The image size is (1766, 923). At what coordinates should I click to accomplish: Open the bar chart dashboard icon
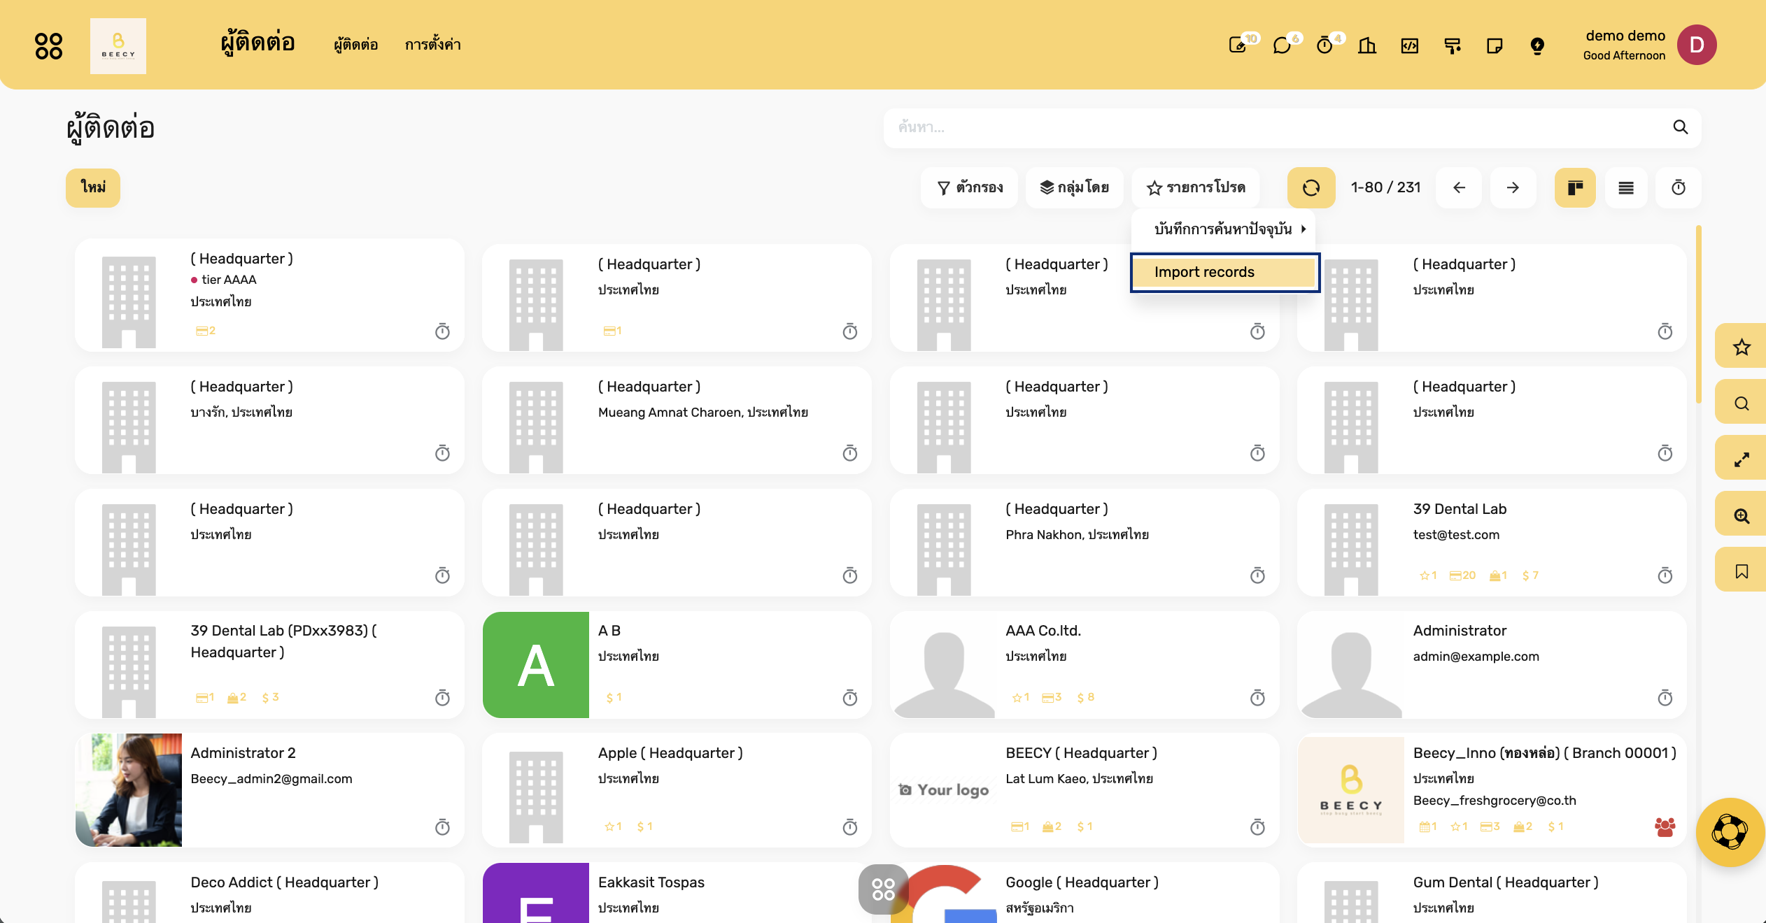pyautogui.click(x=1367, y=45)
